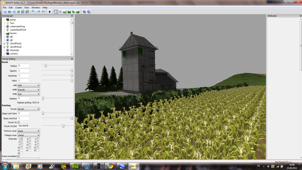Image resolution: width=302 pixels, height=170 pixels.
Task: Click the Redo arrow in toolbar
Action: 43,12
